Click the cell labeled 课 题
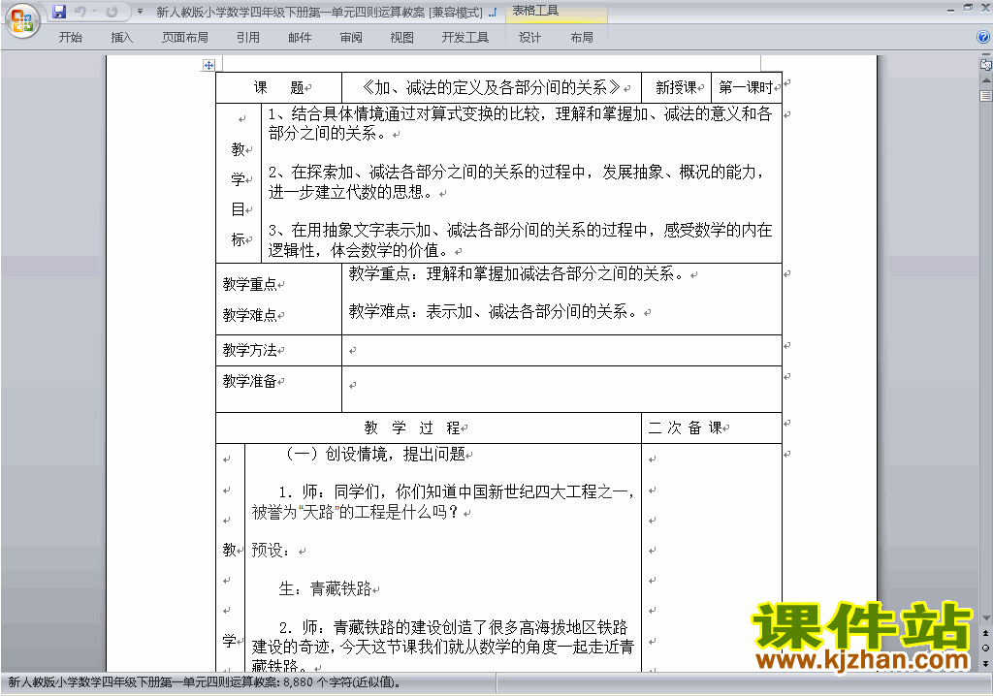Image resolution: width=993 pixels, height=696 pixels. coord(278,87)
